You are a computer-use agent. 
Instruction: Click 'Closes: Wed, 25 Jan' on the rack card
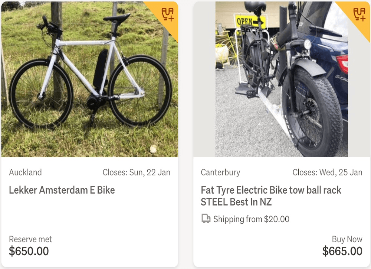tap(328, 172)
